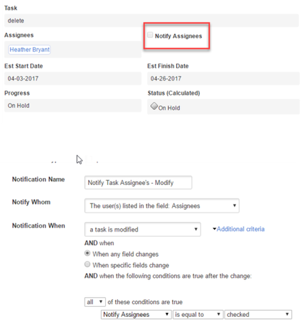This screenshot has width=307, height=323.
Task: Click the Est Finish Date field
Action: click(223, 79)
